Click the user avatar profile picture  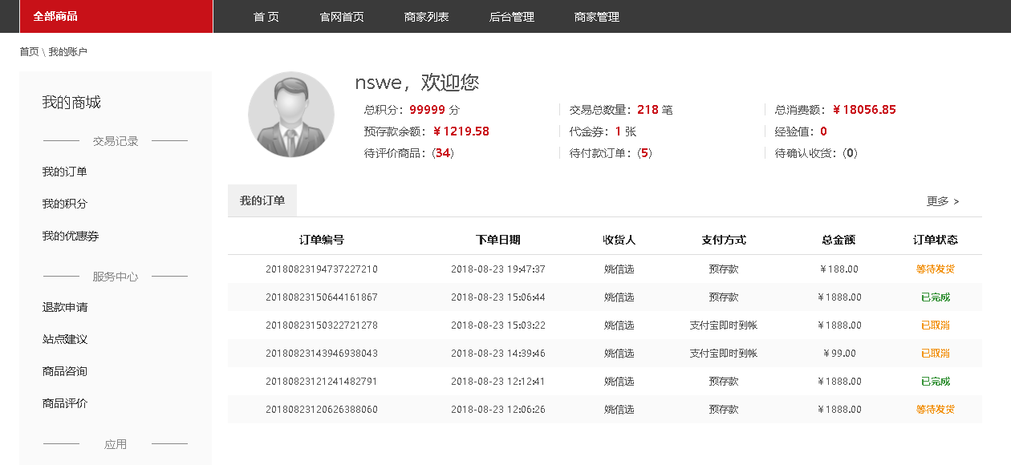click(x=290, y=115)
